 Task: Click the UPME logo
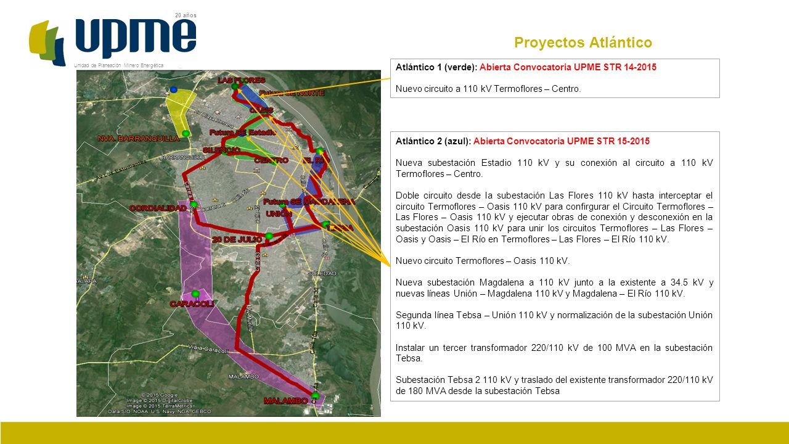pyautogui.click(x=113, y=41)
